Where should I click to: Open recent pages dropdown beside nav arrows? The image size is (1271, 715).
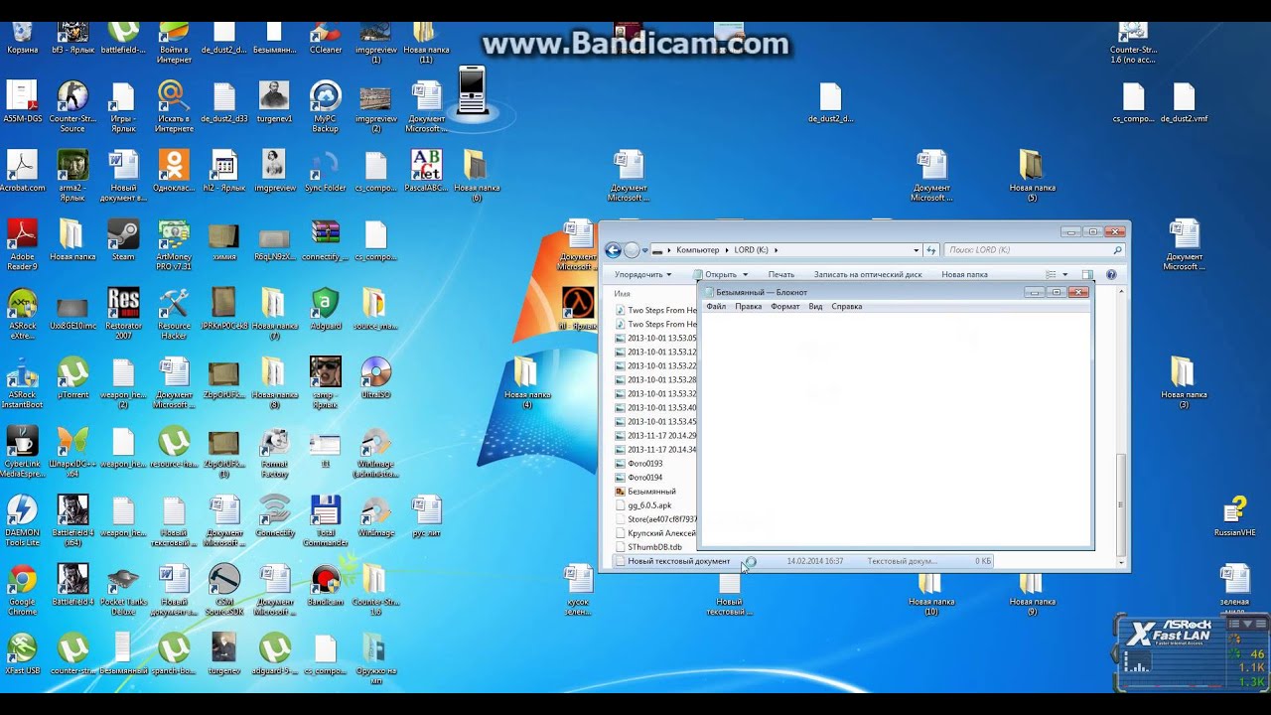(644, 250)
